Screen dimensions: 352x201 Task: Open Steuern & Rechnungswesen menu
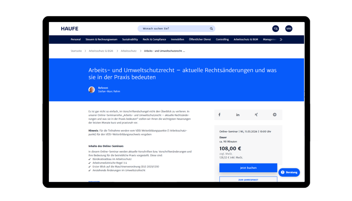tap(101, 39)
